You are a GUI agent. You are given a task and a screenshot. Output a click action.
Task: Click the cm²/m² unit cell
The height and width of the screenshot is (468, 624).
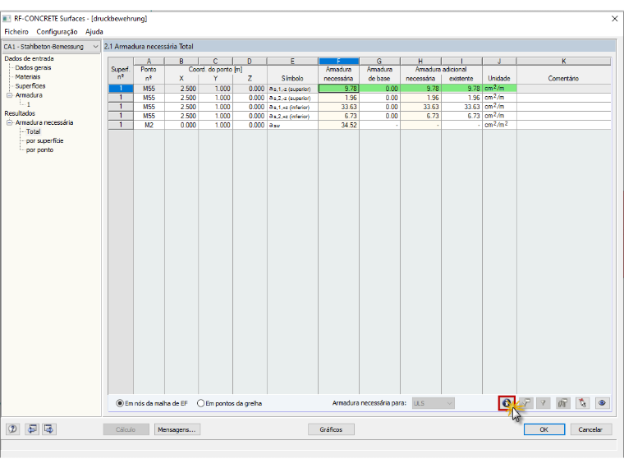pos(499,126)
